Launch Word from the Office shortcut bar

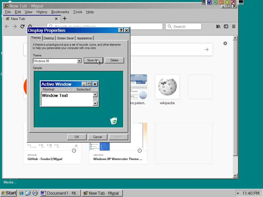coord(209,2)
